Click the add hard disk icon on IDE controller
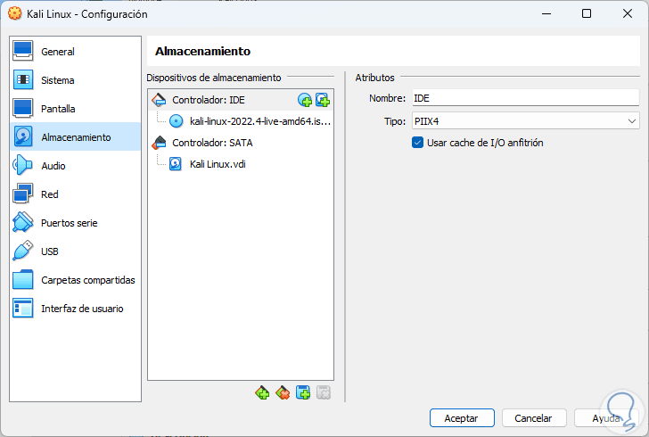649x437 pixels. [322, 100]
